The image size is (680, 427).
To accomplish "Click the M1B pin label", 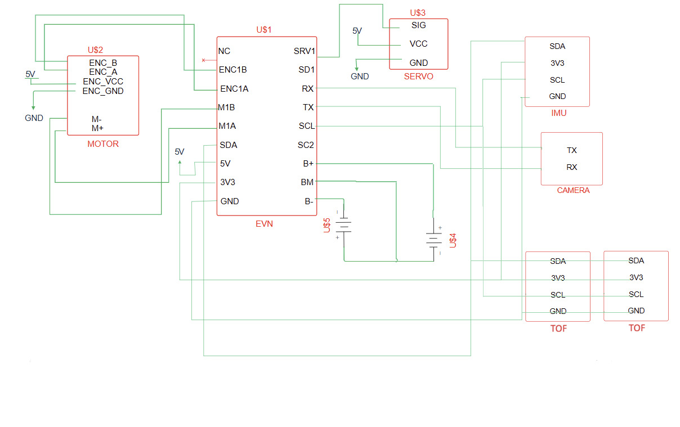I will [226, 107].
